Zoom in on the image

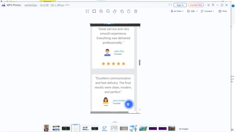(101, 11)
